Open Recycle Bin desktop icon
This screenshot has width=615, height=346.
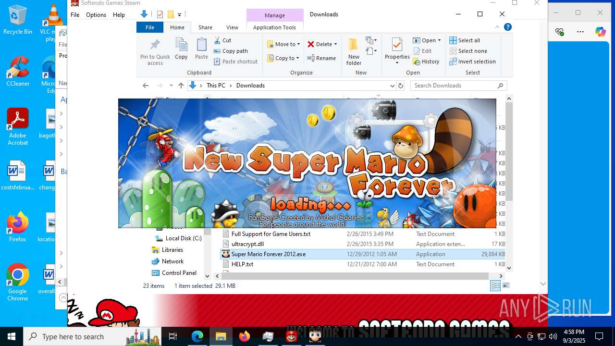18,20
